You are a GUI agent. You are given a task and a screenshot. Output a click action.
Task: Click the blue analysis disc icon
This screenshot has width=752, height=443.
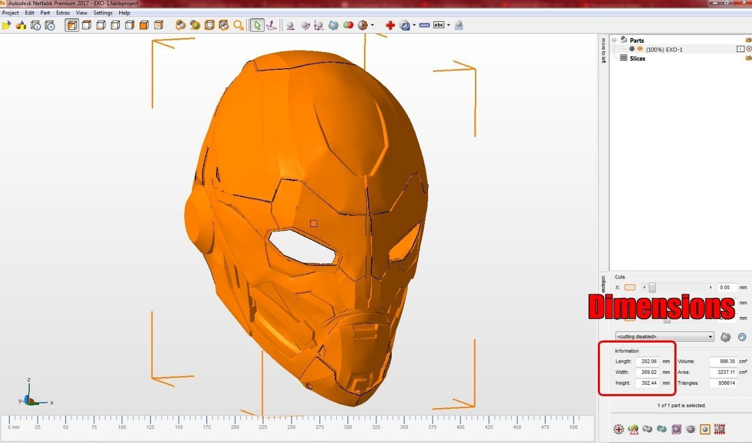point(405,25)
